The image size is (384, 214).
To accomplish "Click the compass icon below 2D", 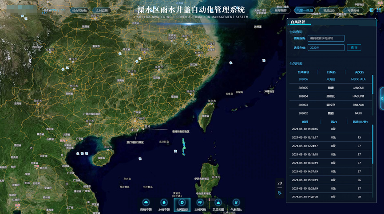I will tap(280, 193).
